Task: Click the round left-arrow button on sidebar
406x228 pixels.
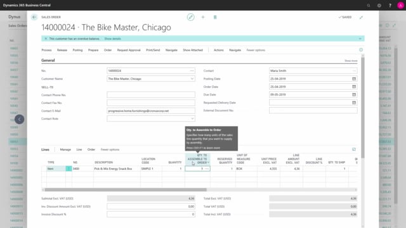Action: pyautogui.click(x=20, y=120)
